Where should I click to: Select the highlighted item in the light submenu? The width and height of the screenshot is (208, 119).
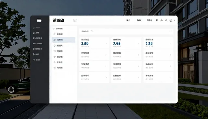[64, 40]
